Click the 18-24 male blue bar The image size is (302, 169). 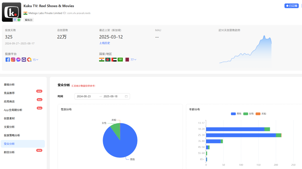pos(235,129)
